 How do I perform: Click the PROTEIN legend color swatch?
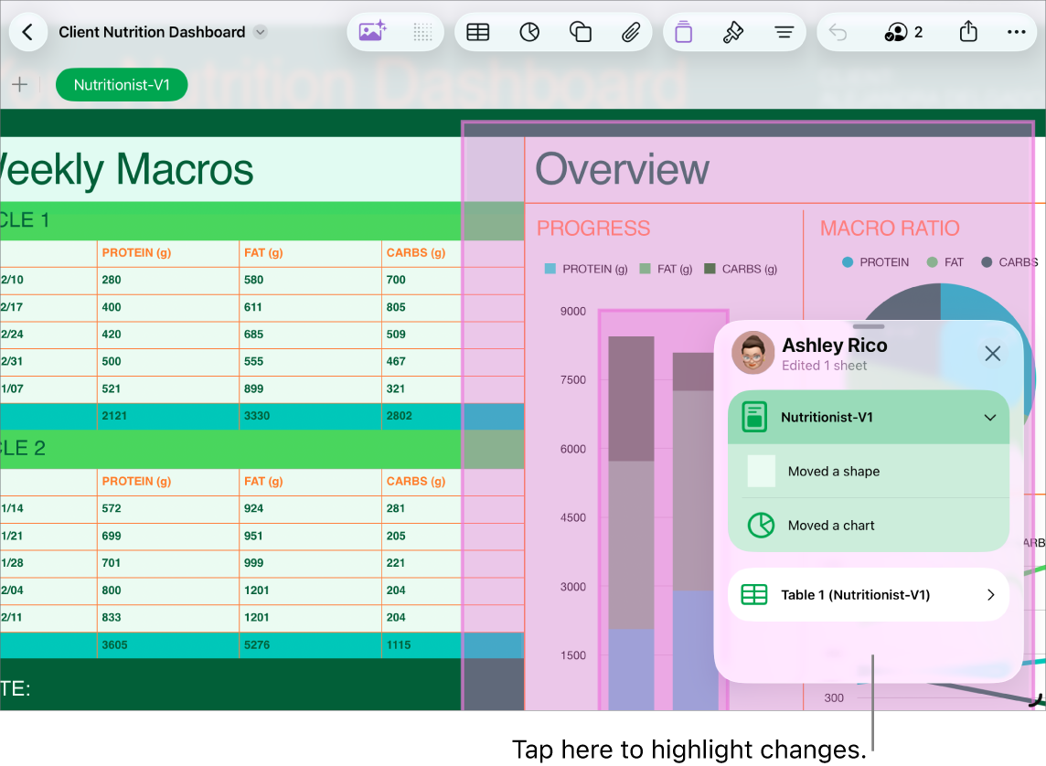552,269
